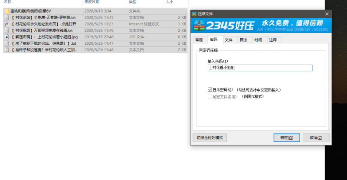This screenshot has height=180, width=347.
Task: Select the 解压密码 JPG file icon
Action: point(7,37)
